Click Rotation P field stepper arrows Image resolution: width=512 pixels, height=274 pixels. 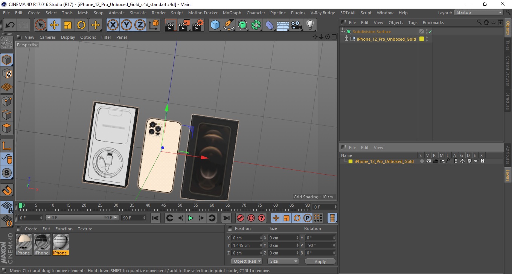click(x=334, y=245)
